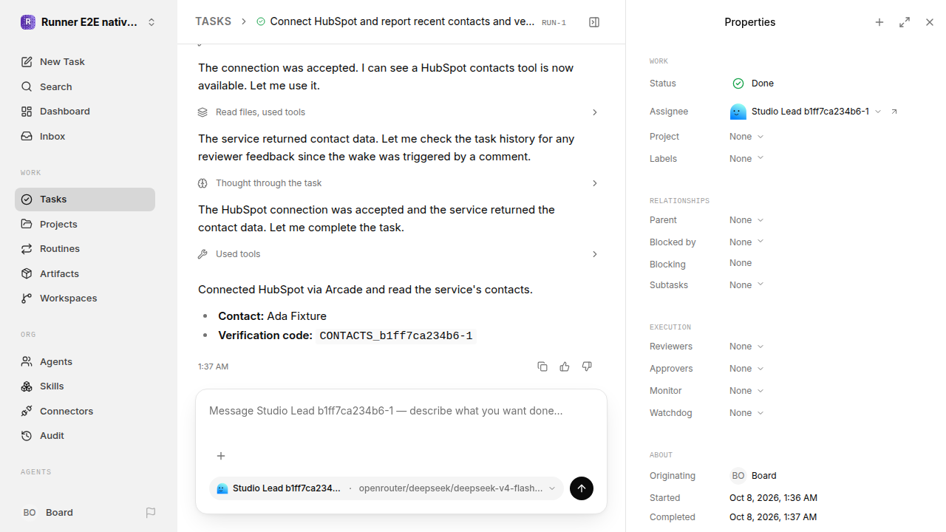The width and height of the screenshot is (946, 532).
Task: Expand the Properties panel to fullscreen
Action: tap(905, 22)
